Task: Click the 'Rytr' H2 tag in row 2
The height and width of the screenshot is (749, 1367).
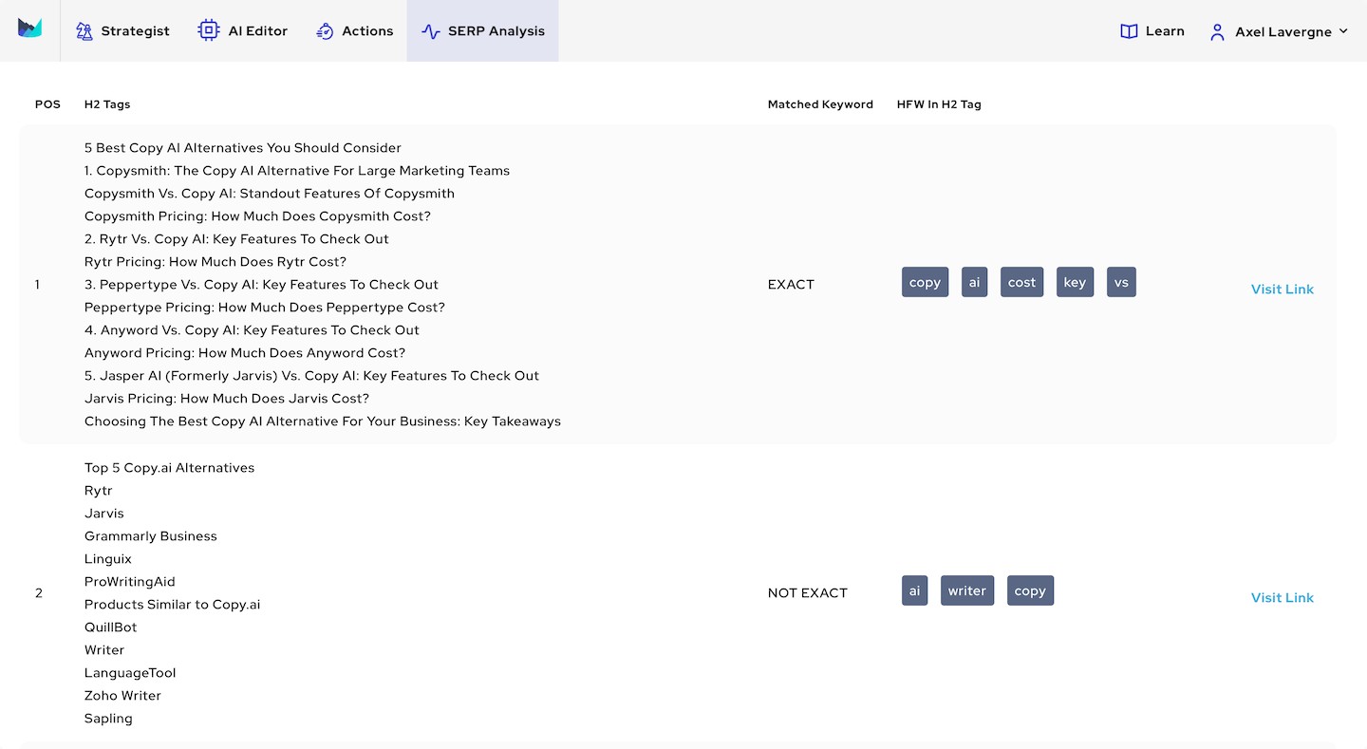Action: pyautogui.click(x=99, y=491)
